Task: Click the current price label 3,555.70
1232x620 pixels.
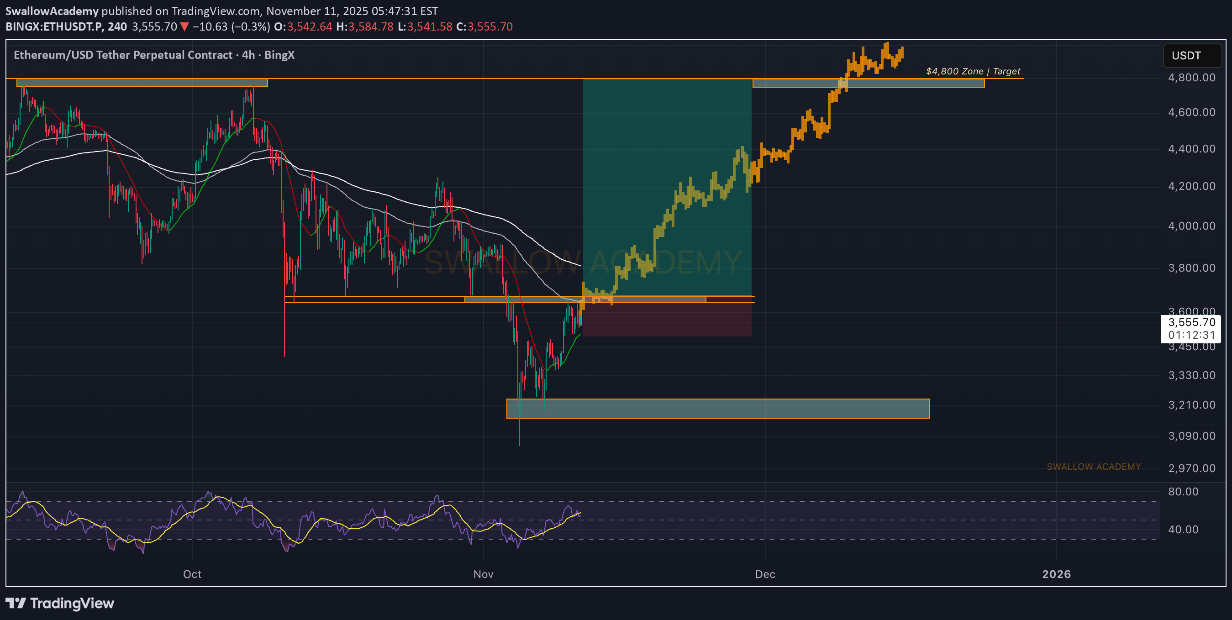Action: tap(1191, 323)
